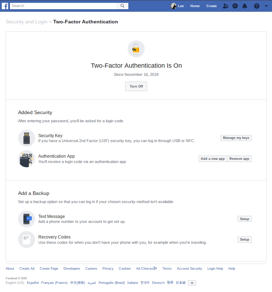Screen dimensions: 272x292
Task: Click the Authentication App heading text
Action: coord(56,156)
